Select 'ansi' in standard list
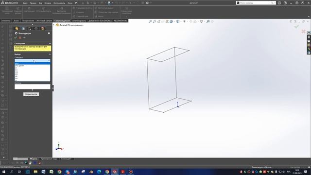This screenshot has height=175, width=311. (33, 64)
